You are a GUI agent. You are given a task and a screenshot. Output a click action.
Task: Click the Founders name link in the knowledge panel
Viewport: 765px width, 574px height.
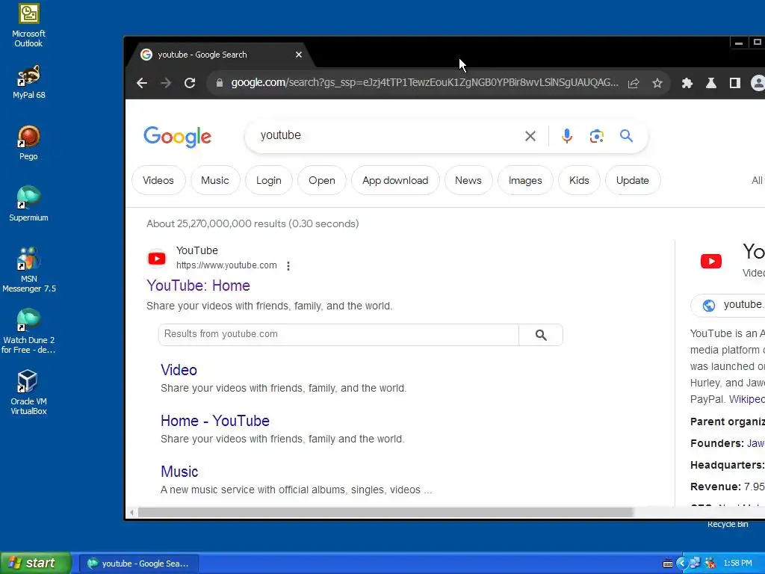(x=755, y=443)
